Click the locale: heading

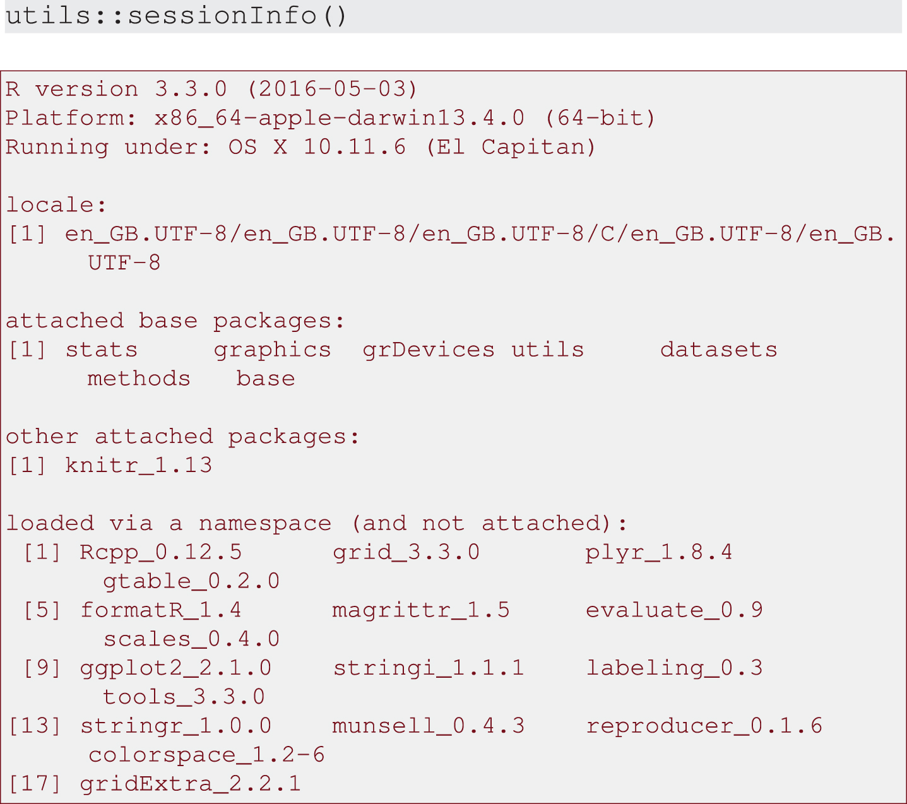[x=56, y=204]
